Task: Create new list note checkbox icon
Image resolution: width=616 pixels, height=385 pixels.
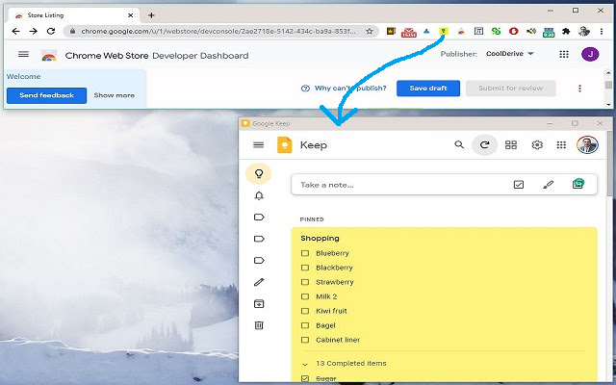Action: pos(519,184)
